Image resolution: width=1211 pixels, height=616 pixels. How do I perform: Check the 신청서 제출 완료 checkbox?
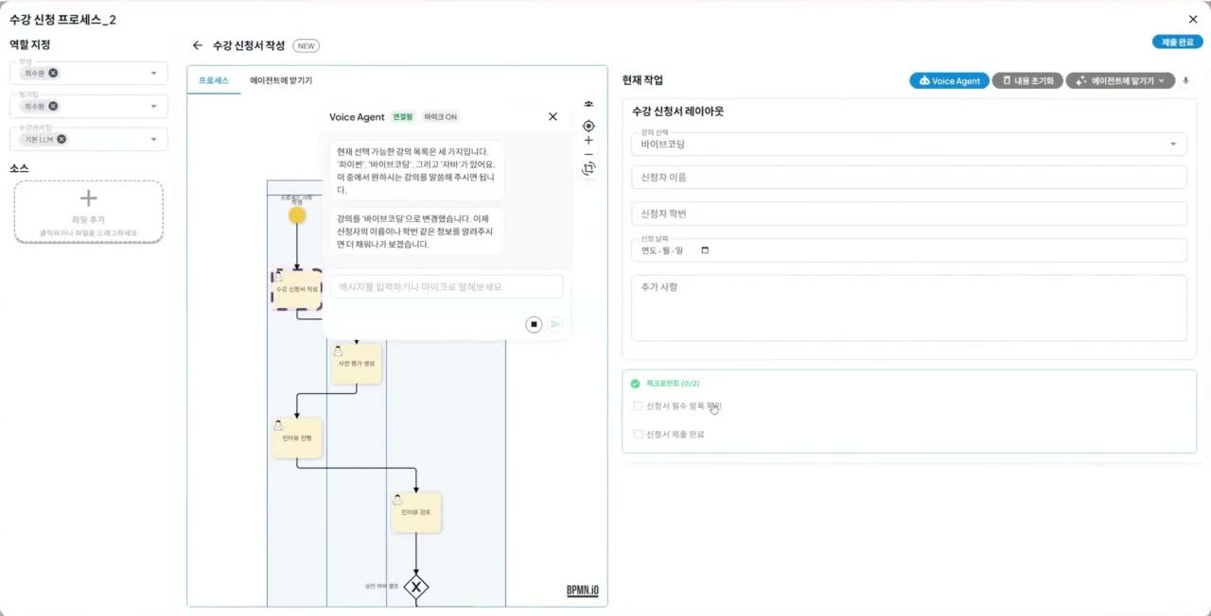tap(638, 435)
